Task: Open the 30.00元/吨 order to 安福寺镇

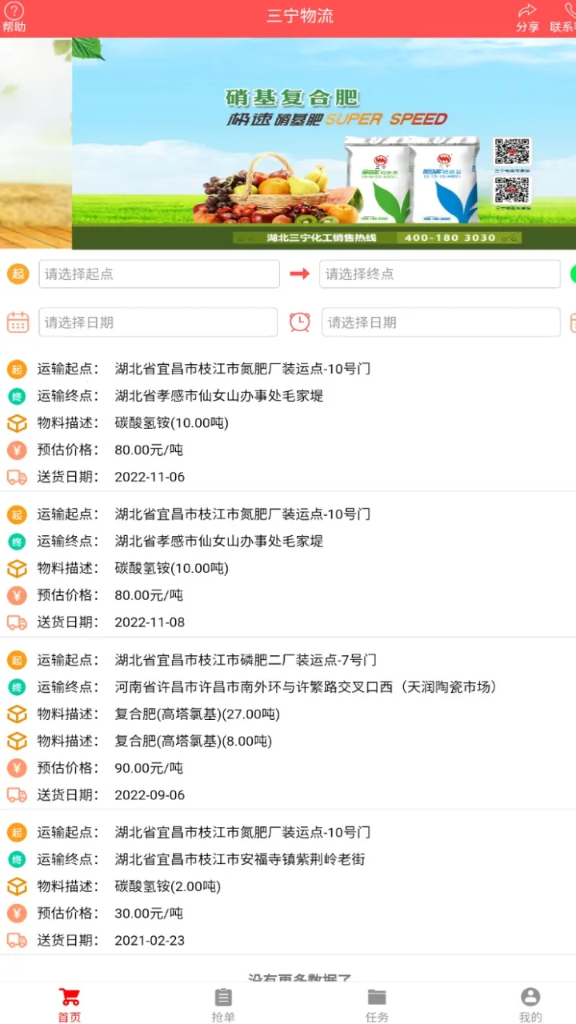Action: (288, 886)
